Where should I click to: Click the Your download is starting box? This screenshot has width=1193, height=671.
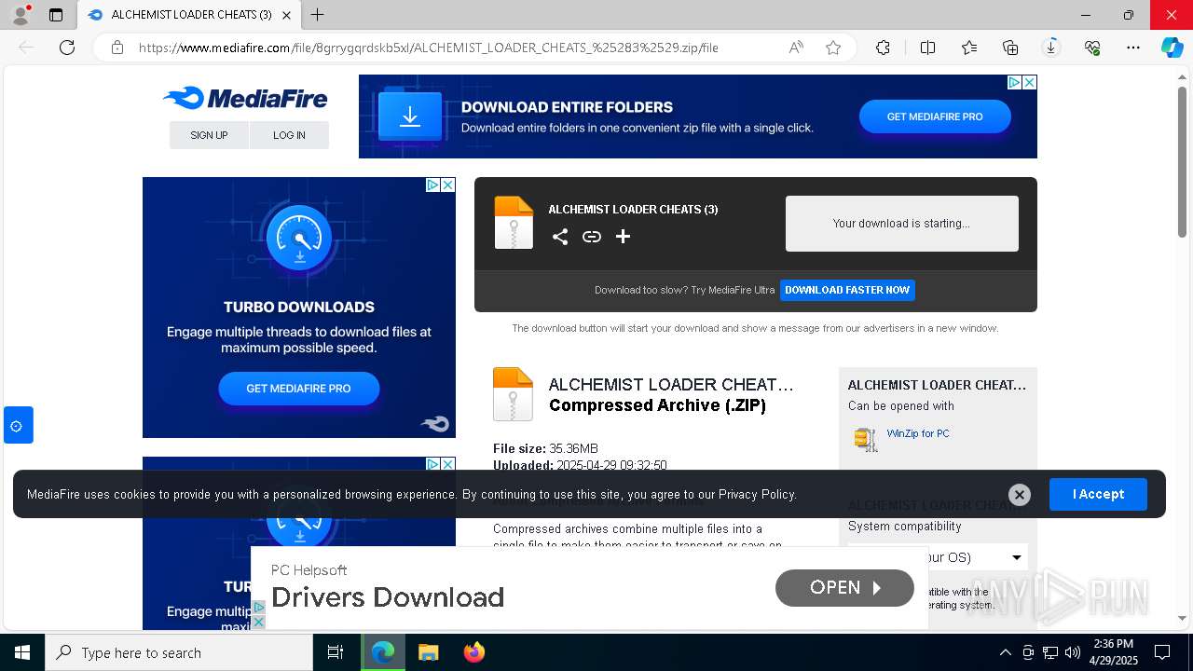click(901, 224)
